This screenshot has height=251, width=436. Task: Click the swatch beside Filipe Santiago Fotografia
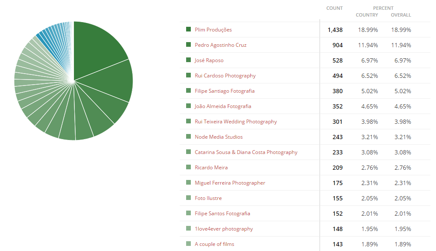[x=189, y=91]
